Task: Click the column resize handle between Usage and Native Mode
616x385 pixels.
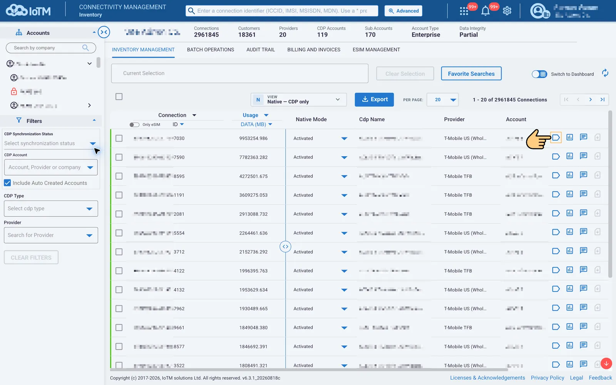Action: click(285, 246)
